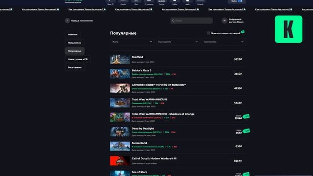Enable 'Показать только со скидкой' checkbox

[208, 33]
